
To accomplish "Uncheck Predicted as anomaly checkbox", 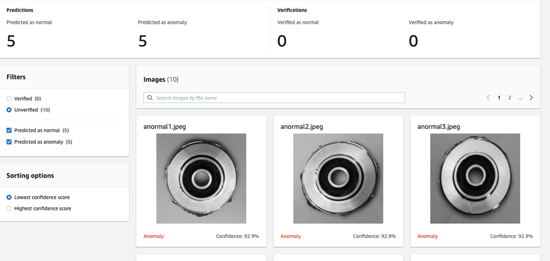I will pos(9,142).
